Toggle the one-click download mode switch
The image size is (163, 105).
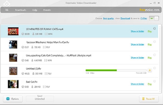pyautogui.click(x=154, y=18)
